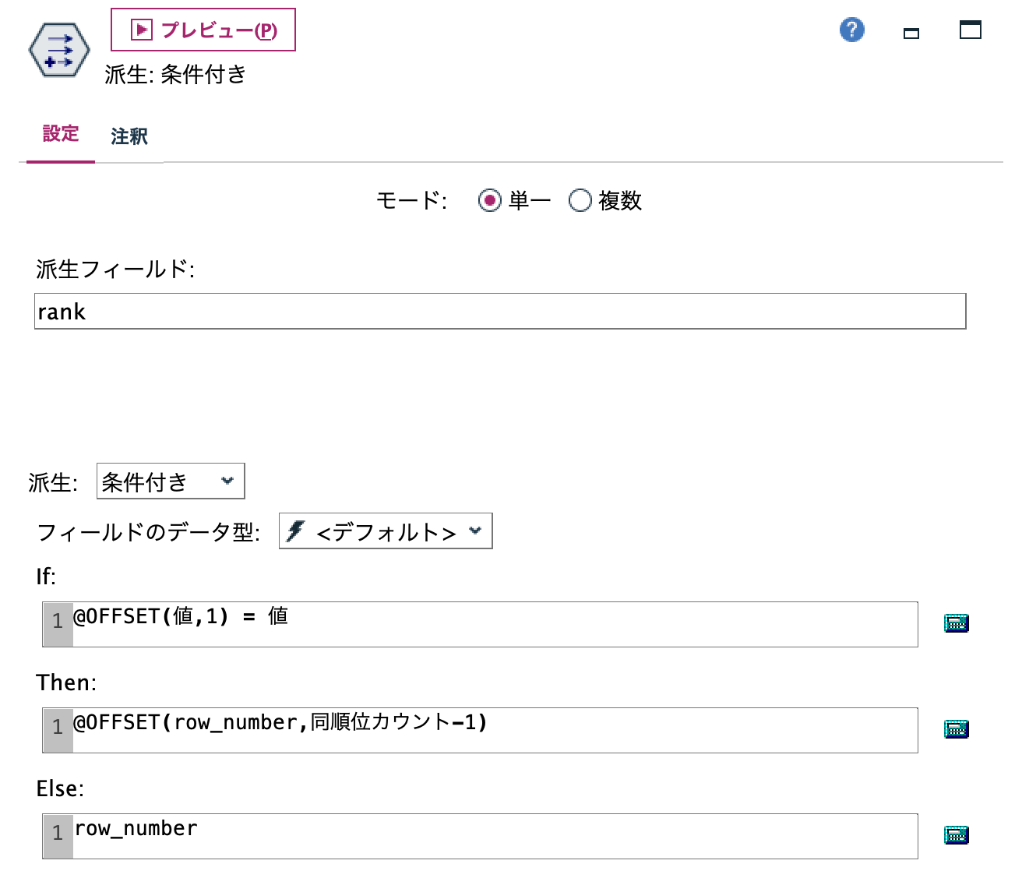Click the lightning bolt icon next to field data type
Viewport: 1022px width, 871px height.
point(296,531)
